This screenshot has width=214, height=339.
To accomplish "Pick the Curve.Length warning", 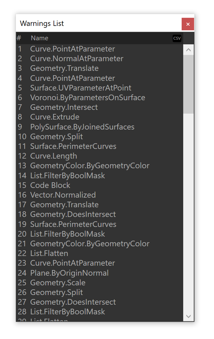I will [54, 156].
